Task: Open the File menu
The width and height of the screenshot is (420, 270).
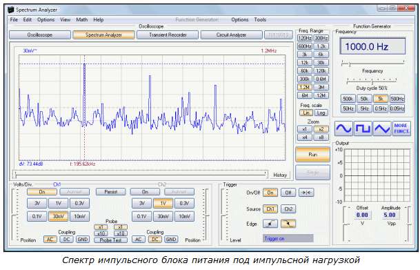Action: click(14, 19)
